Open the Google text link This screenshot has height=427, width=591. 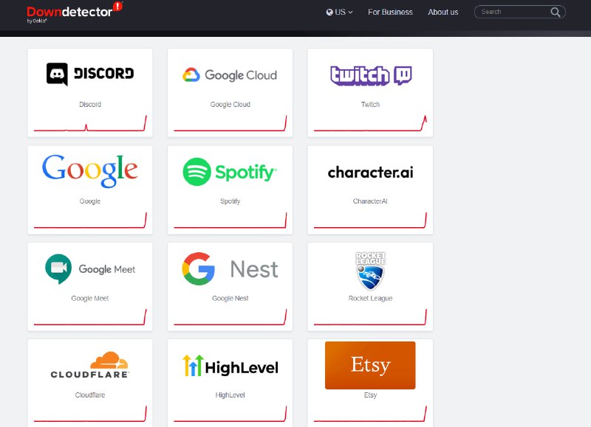pos(90,201)
